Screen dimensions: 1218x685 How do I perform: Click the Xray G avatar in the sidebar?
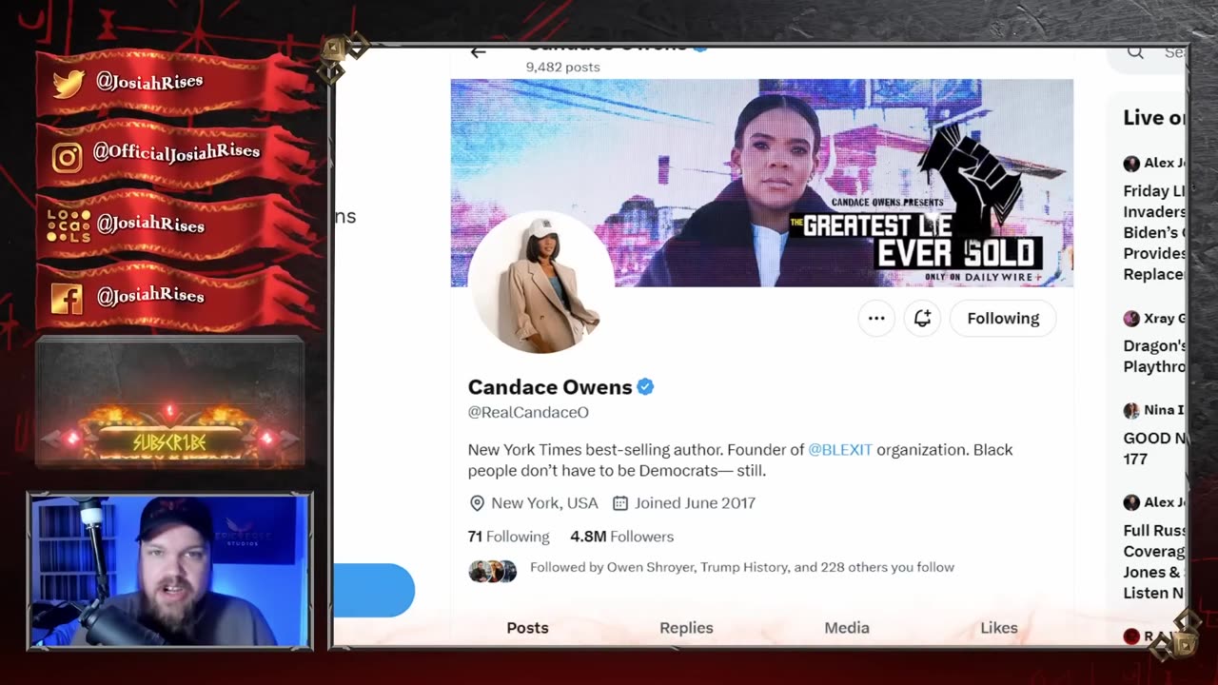[x=1131, y=319]
